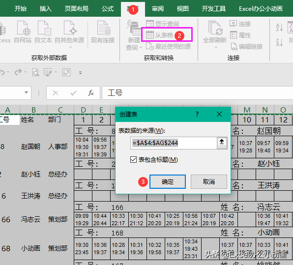Click 显示查询 show queries icon

point(162,24)
